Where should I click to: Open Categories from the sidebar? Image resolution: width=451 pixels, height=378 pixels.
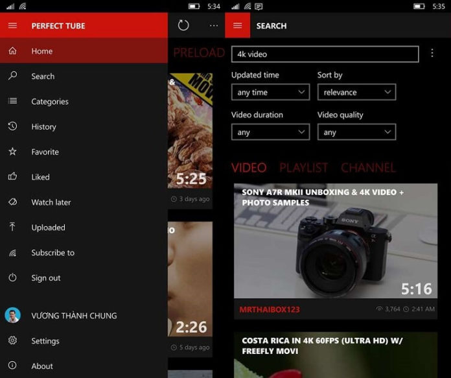click(84, 101)
